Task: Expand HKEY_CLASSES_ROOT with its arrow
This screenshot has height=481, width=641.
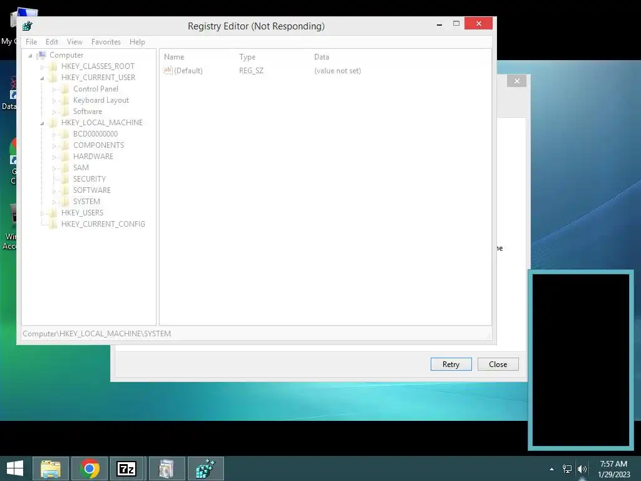Action: (x=42, y=66)
